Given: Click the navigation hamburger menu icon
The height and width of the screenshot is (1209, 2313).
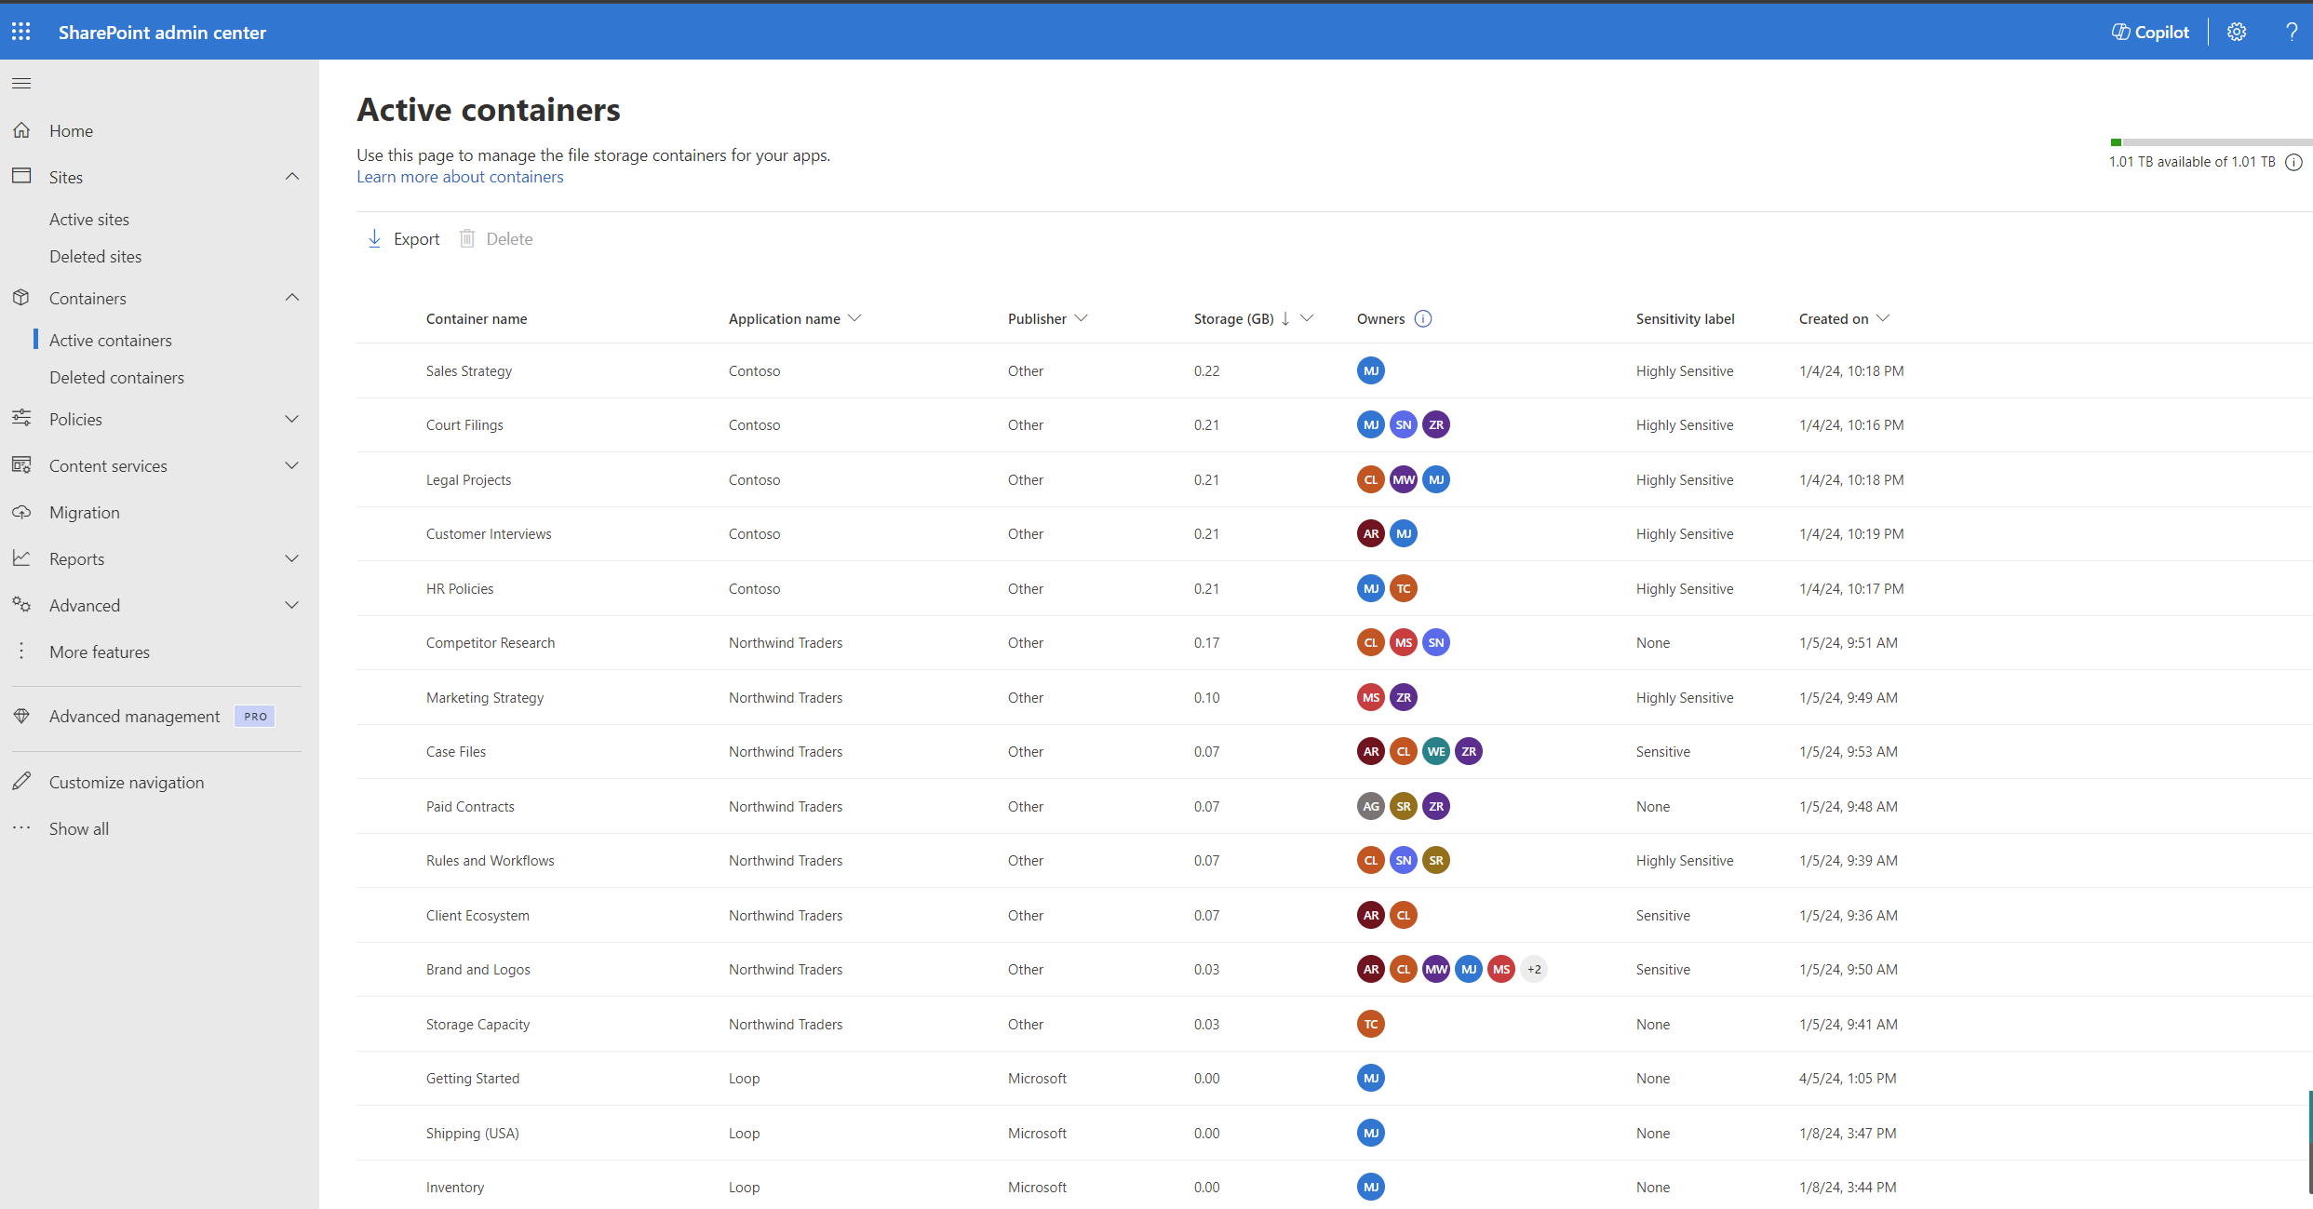Looking at the screenshot, I should tap(21, 83).
